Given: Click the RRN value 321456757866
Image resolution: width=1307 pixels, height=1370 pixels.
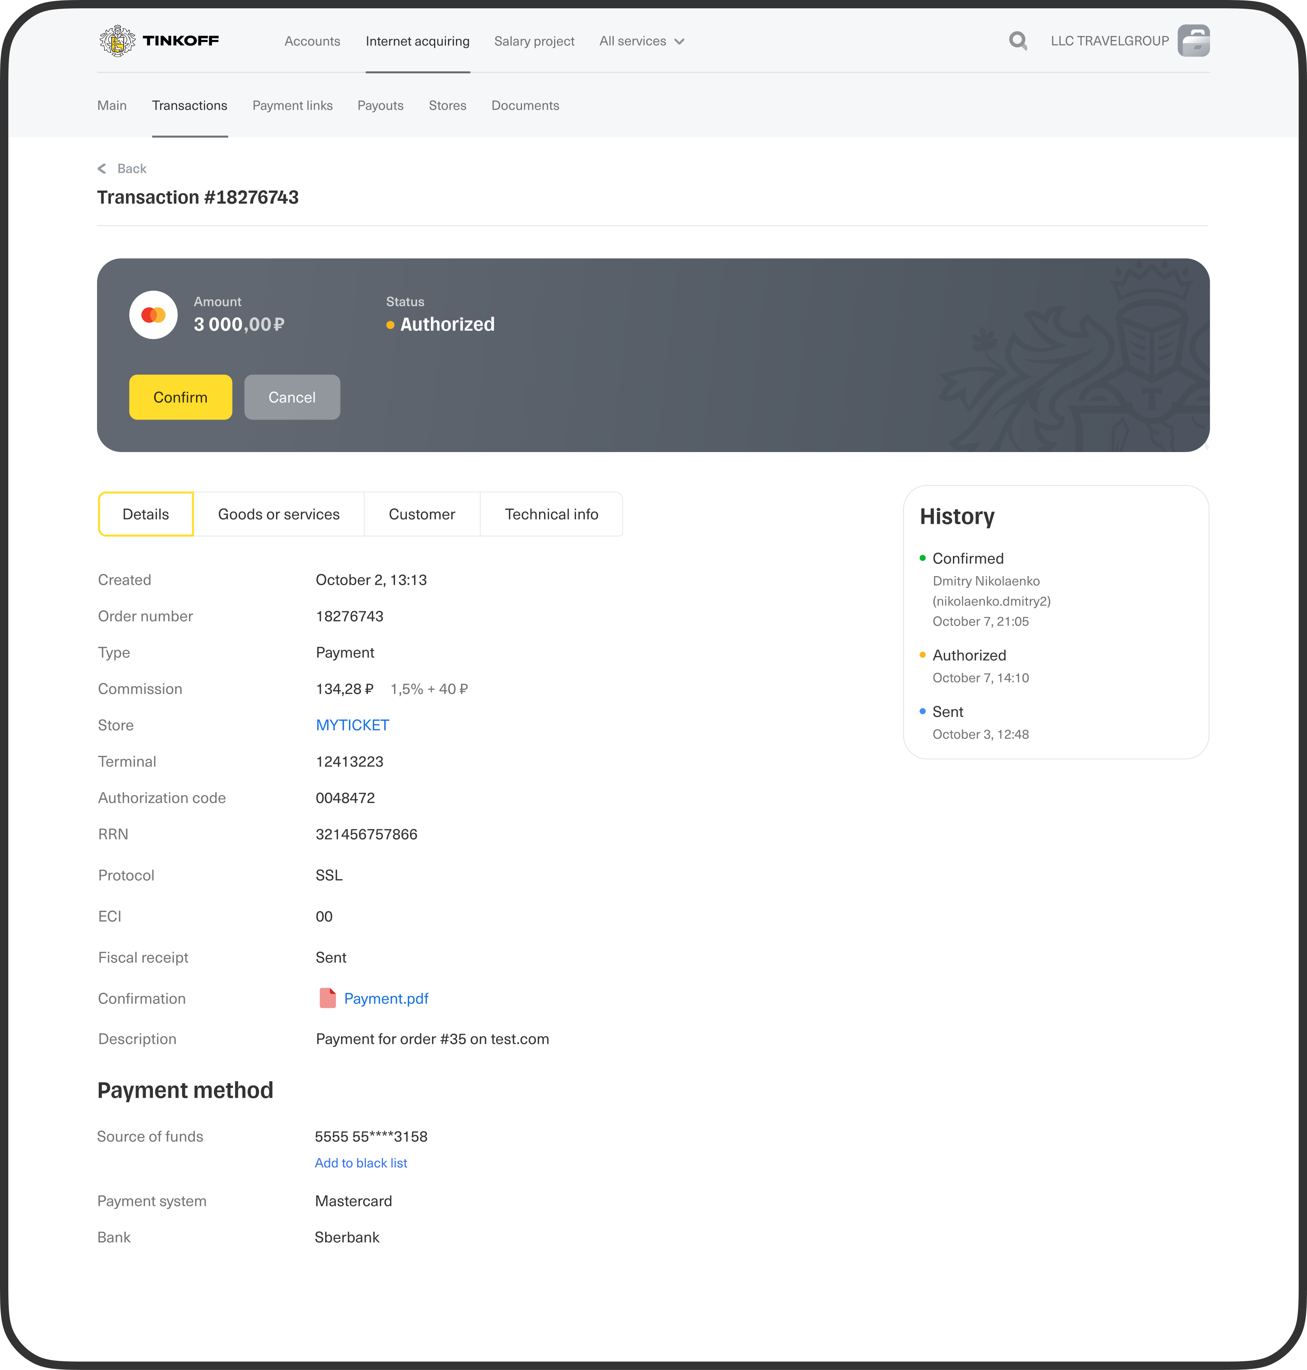Looking at the screenshot, I should (366, 834).
